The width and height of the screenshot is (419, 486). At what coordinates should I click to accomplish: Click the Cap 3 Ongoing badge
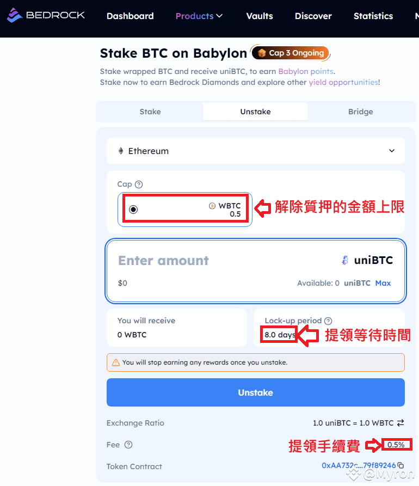(291, 53)
